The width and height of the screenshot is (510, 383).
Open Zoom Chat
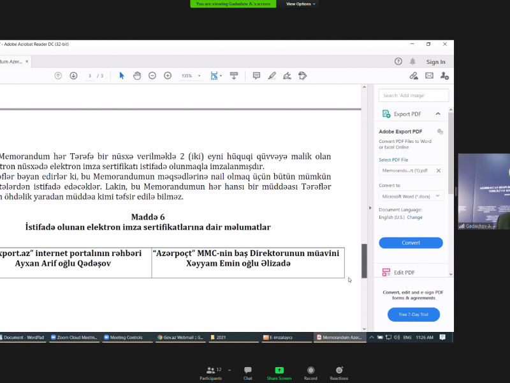tap(248, 373)
